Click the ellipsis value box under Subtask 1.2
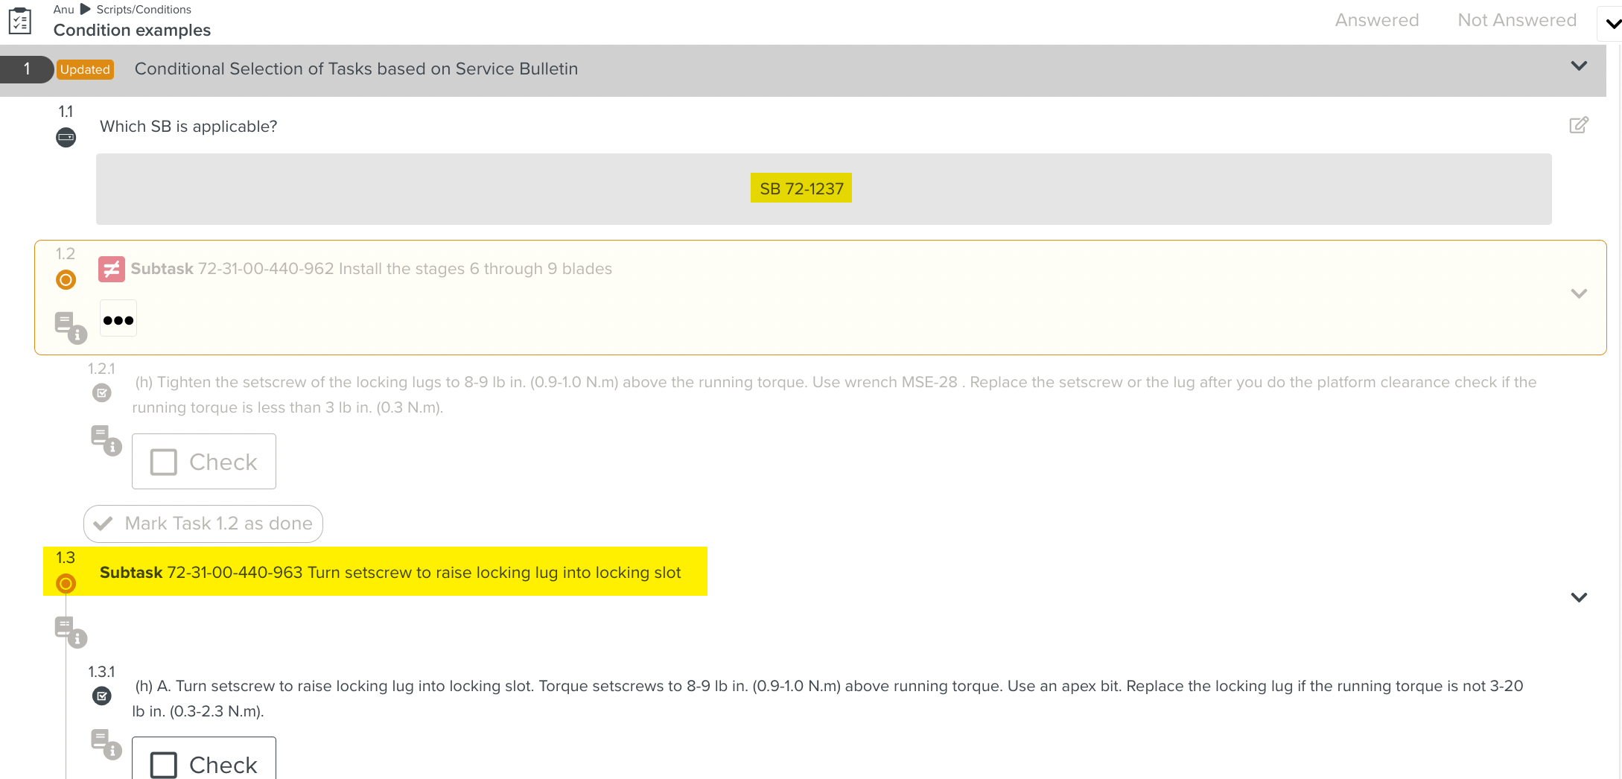Viewport: 1622px width, 779px height. (118, 318)
